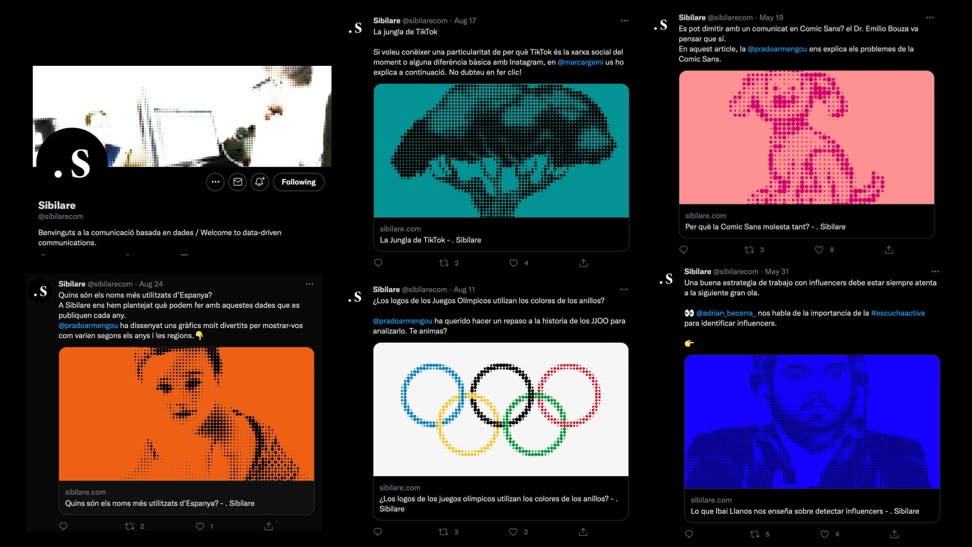Turn on notifications bell for Sibilare

point(260,182)
